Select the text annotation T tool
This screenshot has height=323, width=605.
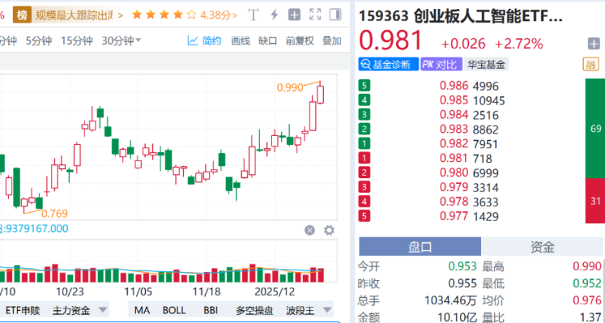pyautogui.click(x=254, y=15)
